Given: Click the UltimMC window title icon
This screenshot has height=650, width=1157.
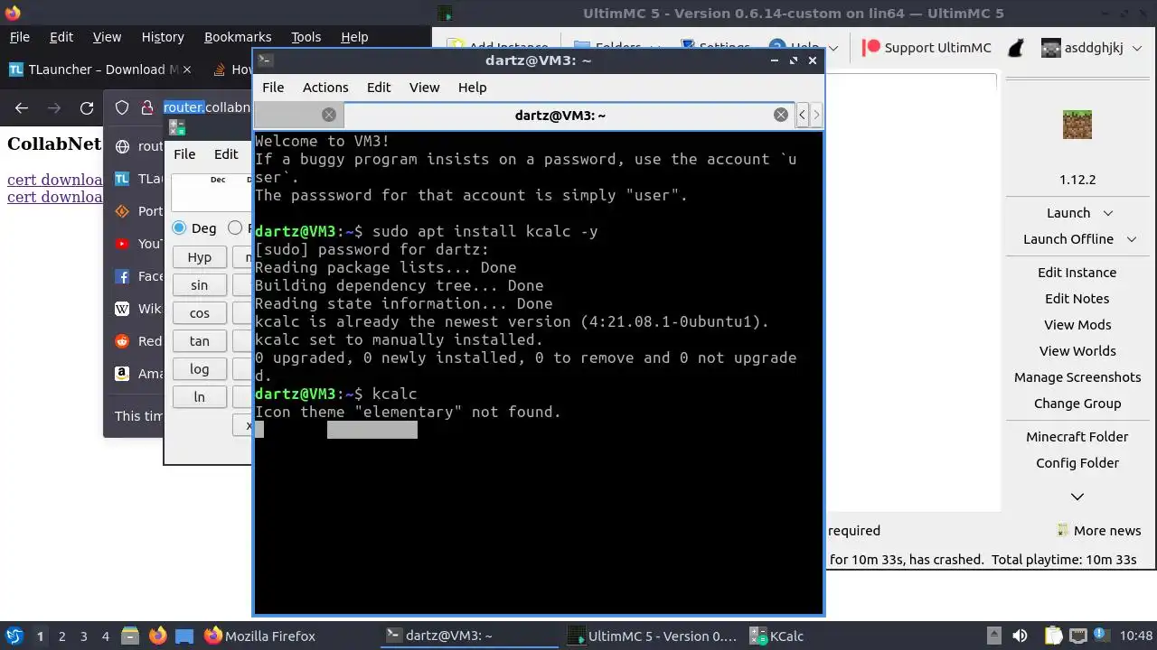Looking at the screenshot, I should point(445,14).
